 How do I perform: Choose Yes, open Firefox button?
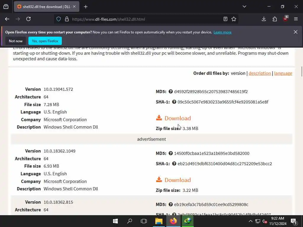click(45, 41)
